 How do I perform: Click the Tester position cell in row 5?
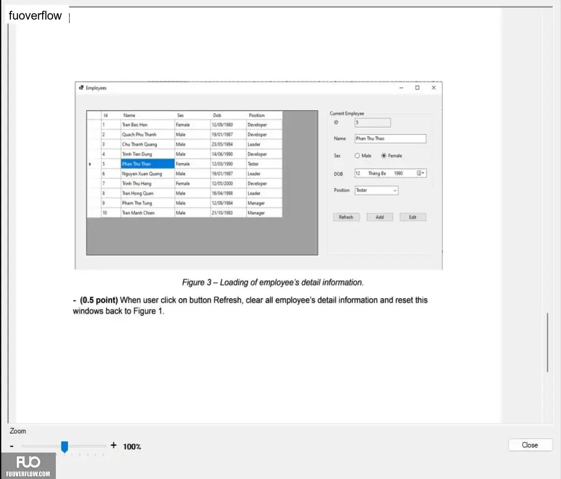click(x=264, y=164)
